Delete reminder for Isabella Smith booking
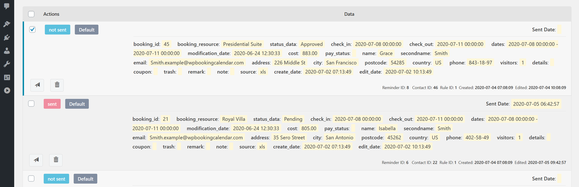The image size is (579, 187). click(x=56, y=160)
